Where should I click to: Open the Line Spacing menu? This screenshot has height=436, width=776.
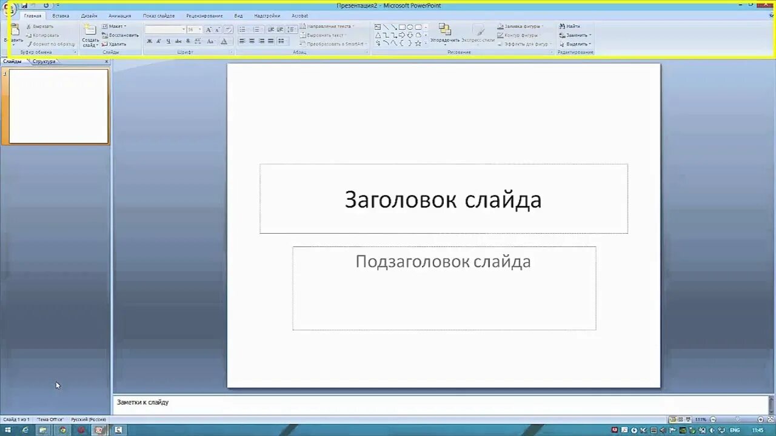[292, 29]
